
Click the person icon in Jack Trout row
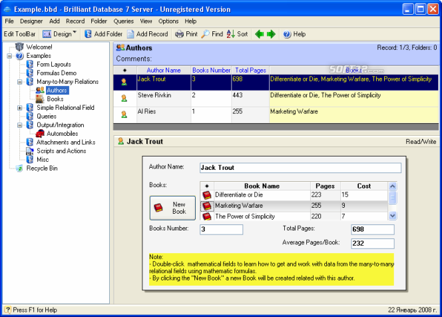124,82
